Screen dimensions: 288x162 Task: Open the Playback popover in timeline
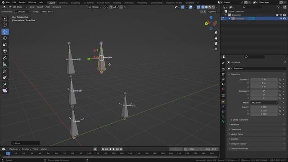[14, 149]
